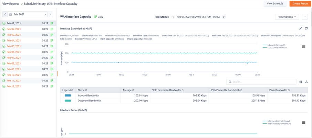The width and height of the screenshot is (312, 138).
Task: Select the Feb 11, 2021 schedule run
Action: [28, 81]
